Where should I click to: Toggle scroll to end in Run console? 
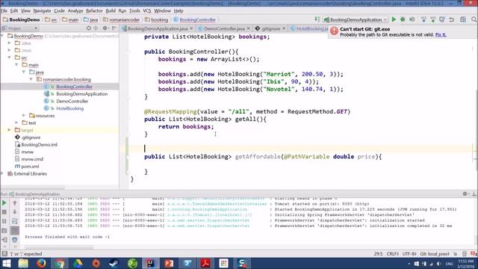[x=15, y=231]
